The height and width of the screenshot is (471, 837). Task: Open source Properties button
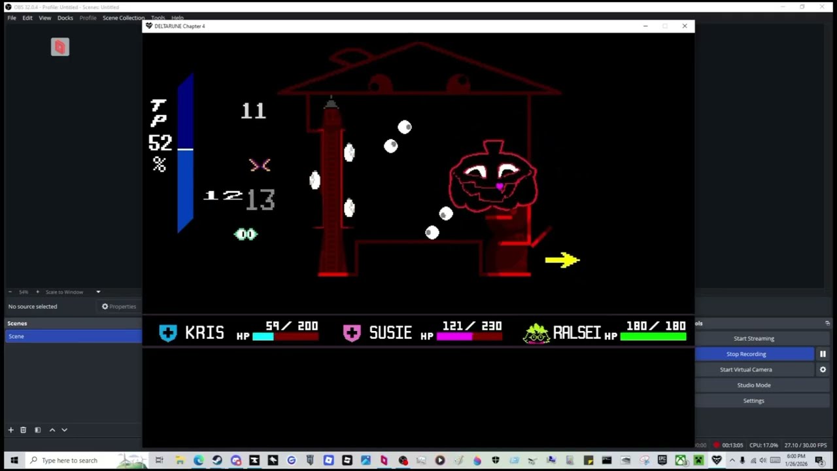119,306
